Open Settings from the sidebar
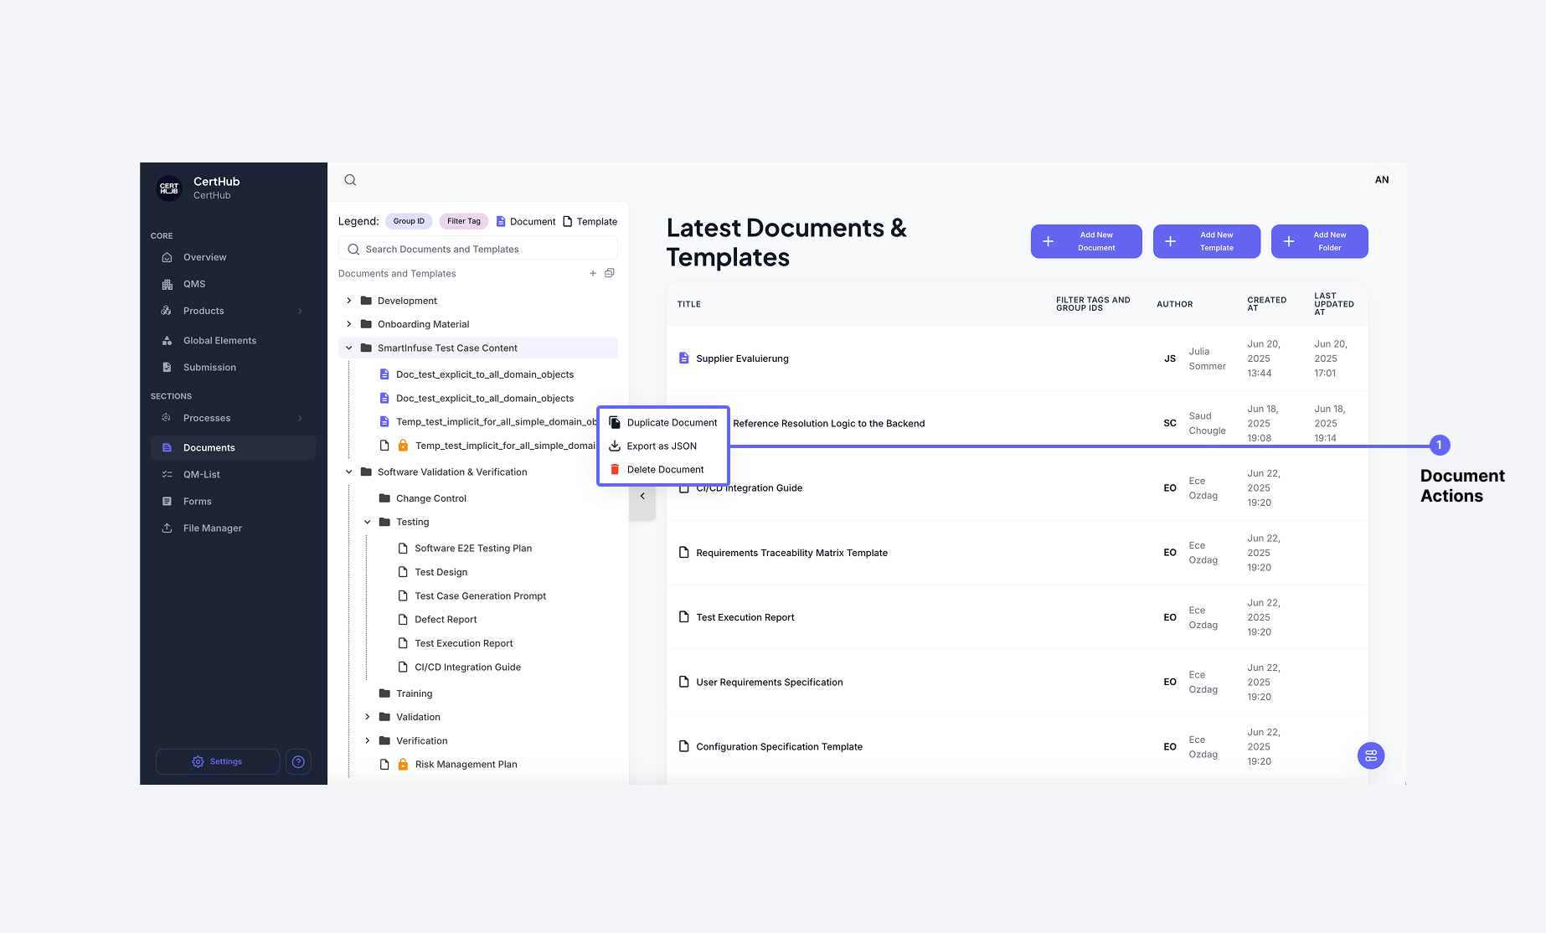This screenshot has width=1546, height=933. [217, 761]
